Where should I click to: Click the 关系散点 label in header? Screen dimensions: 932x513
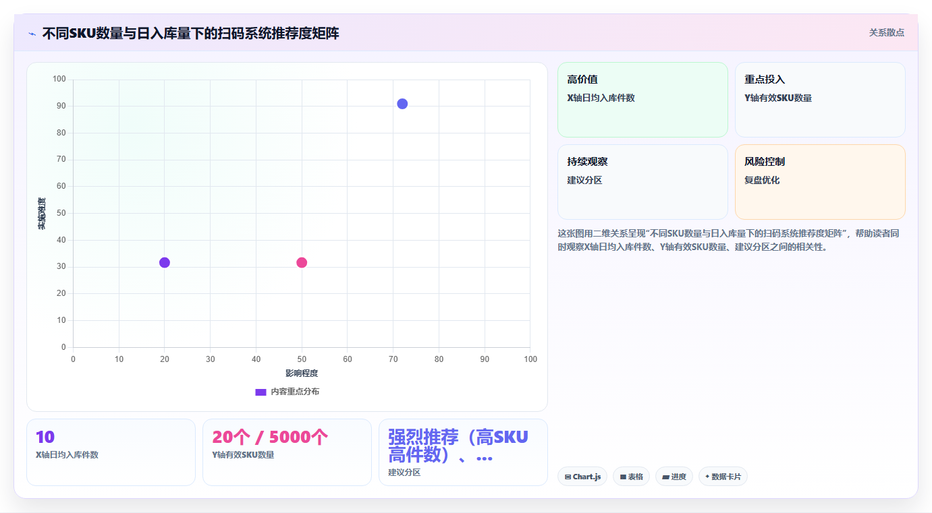(886, 32)
